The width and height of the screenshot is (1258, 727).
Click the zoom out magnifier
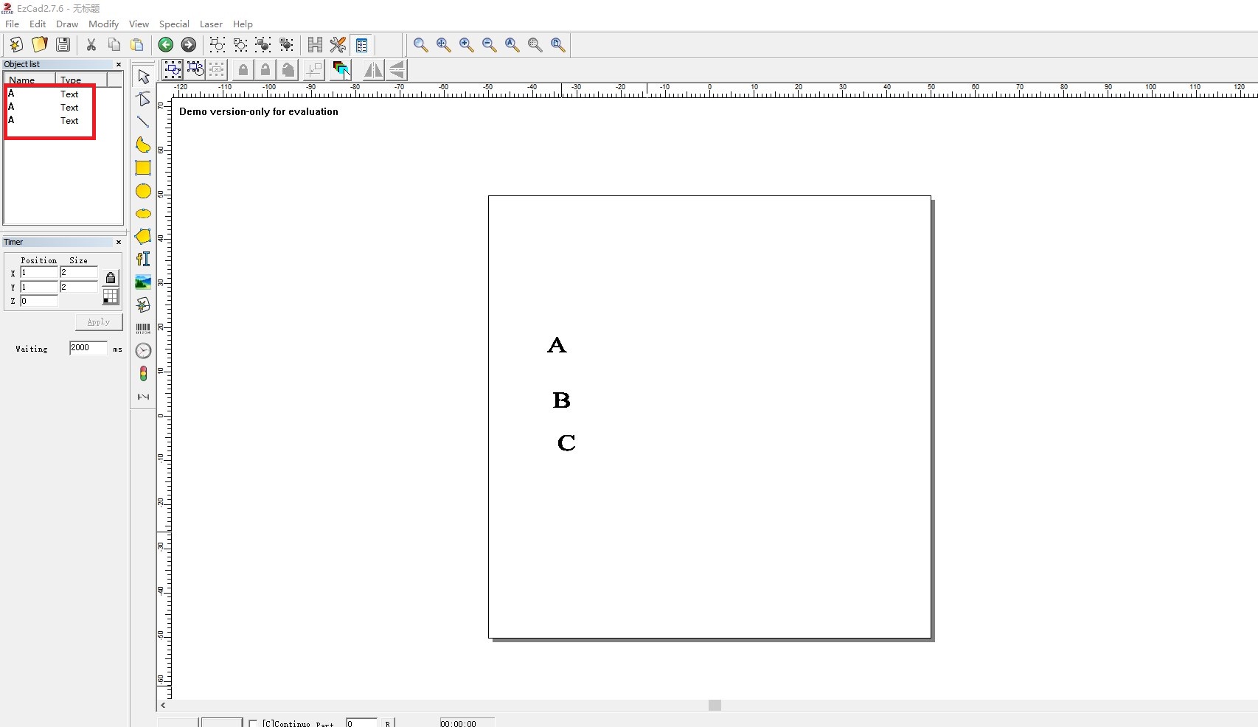pos(489,45)
